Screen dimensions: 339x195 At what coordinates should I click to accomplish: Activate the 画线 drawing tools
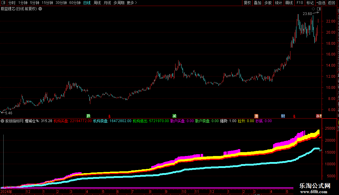[289, 3]
